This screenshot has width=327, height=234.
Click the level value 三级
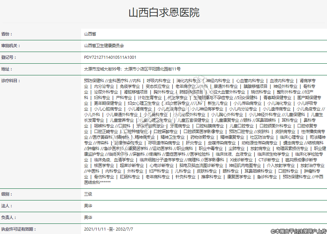coord(88,194)
